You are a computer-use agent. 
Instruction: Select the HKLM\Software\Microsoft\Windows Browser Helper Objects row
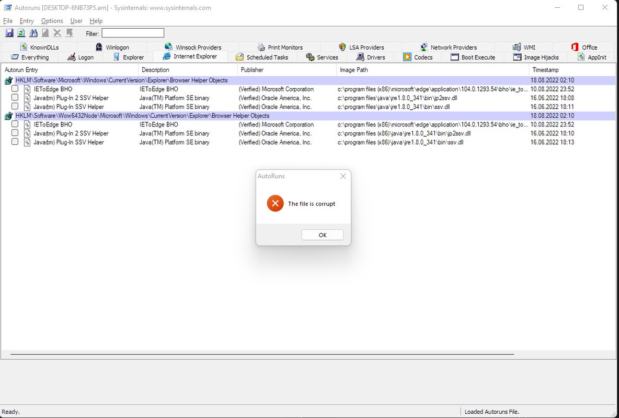pos(315,80)
